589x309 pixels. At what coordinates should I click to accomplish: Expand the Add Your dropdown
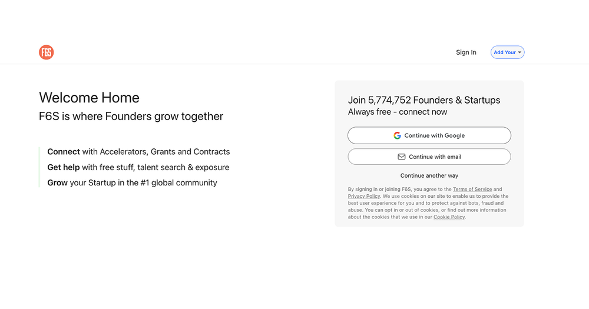point(505,52)
